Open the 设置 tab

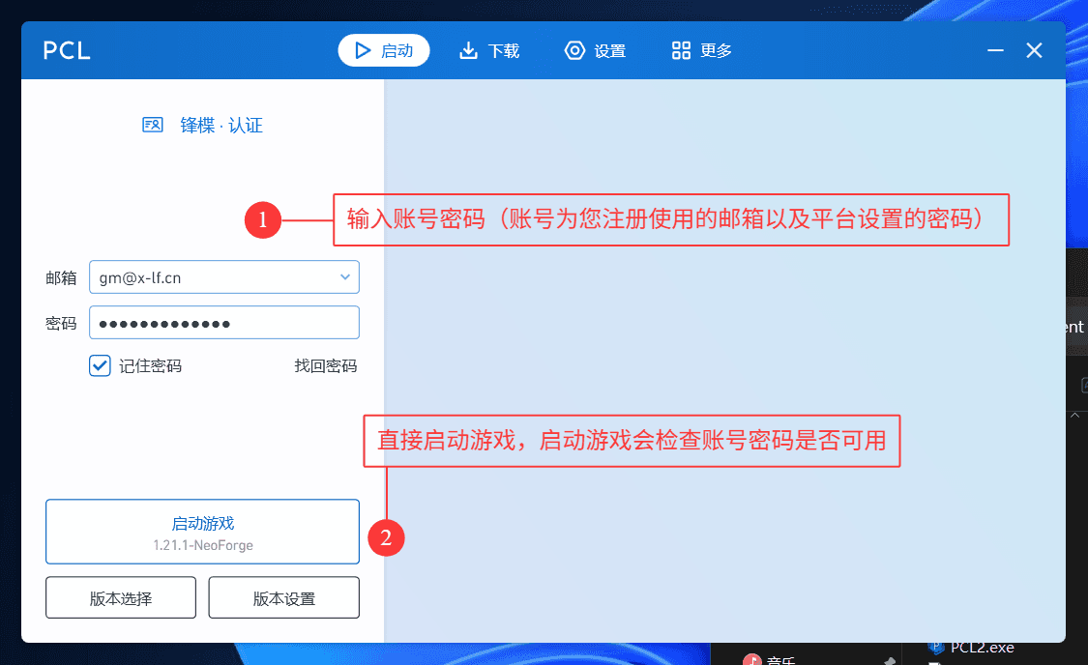[x=596, y=50]
